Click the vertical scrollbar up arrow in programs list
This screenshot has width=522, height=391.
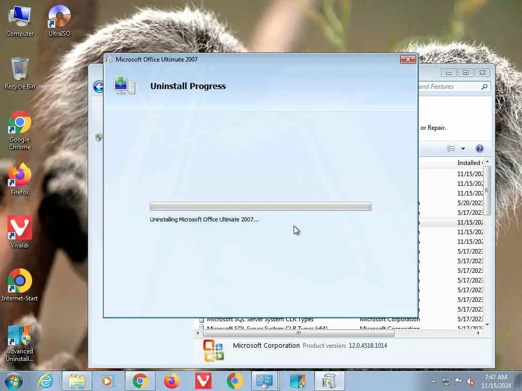487,161
